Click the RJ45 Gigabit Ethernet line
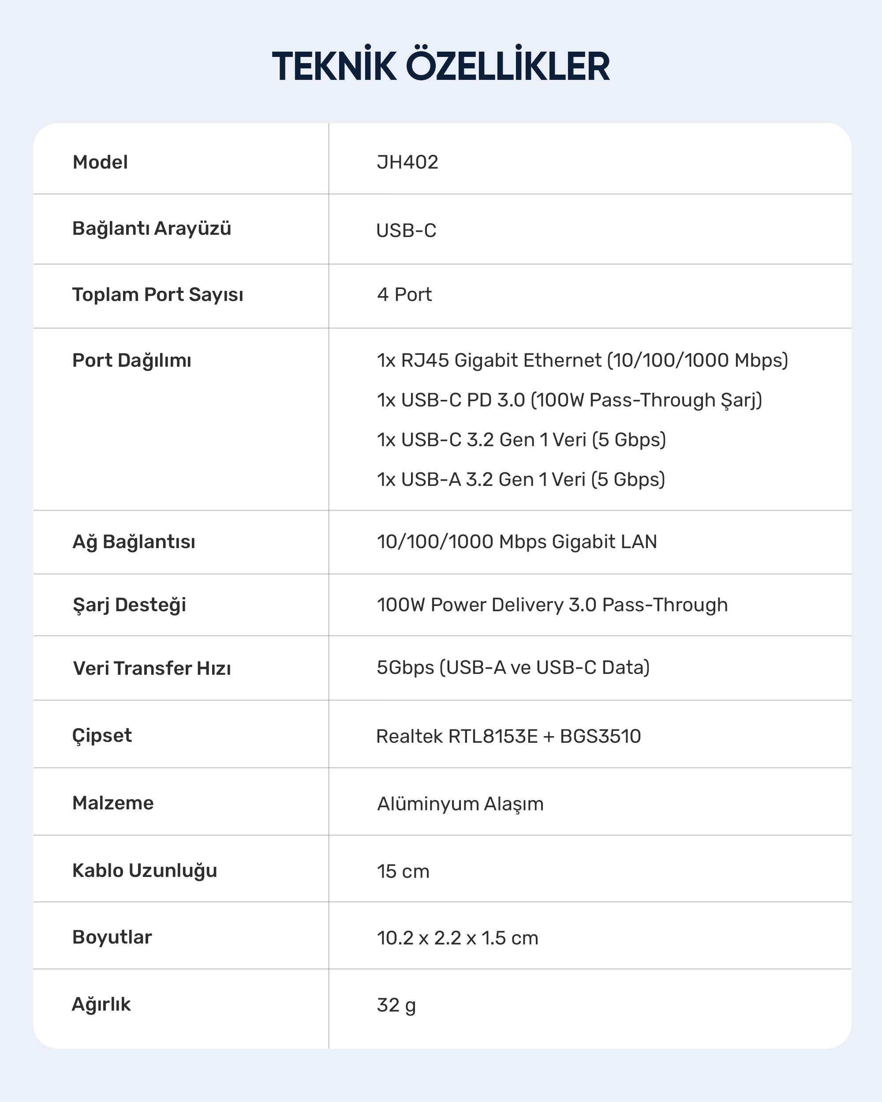This screenshot has height=1102, width=882. pos(583,361)
